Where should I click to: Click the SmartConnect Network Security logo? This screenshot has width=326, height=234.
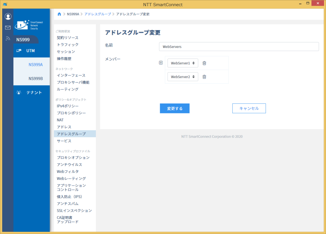(29, 25)
